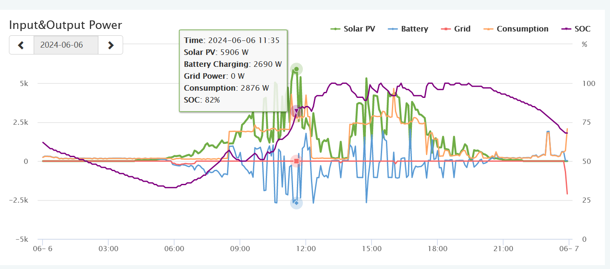610x269 pixels.
Task: Open the 2024-06-06 date field
Action: pyautogui.click(x=66, y=45)
